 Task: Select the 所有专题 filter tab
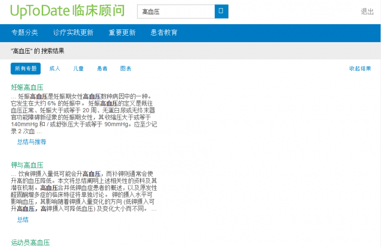click(26, 68)
